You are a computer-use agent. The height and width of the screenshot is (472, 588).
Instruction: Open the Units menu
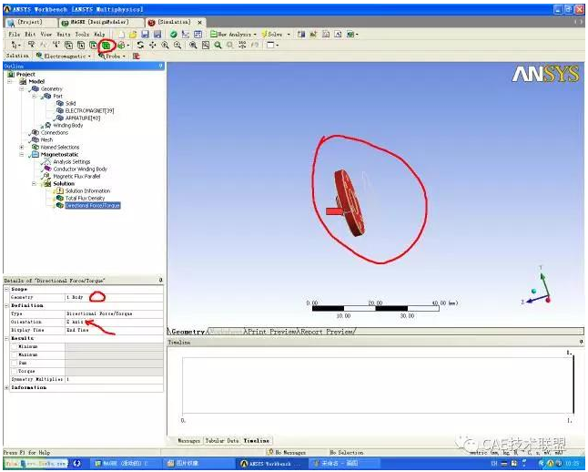pos(64,35)
